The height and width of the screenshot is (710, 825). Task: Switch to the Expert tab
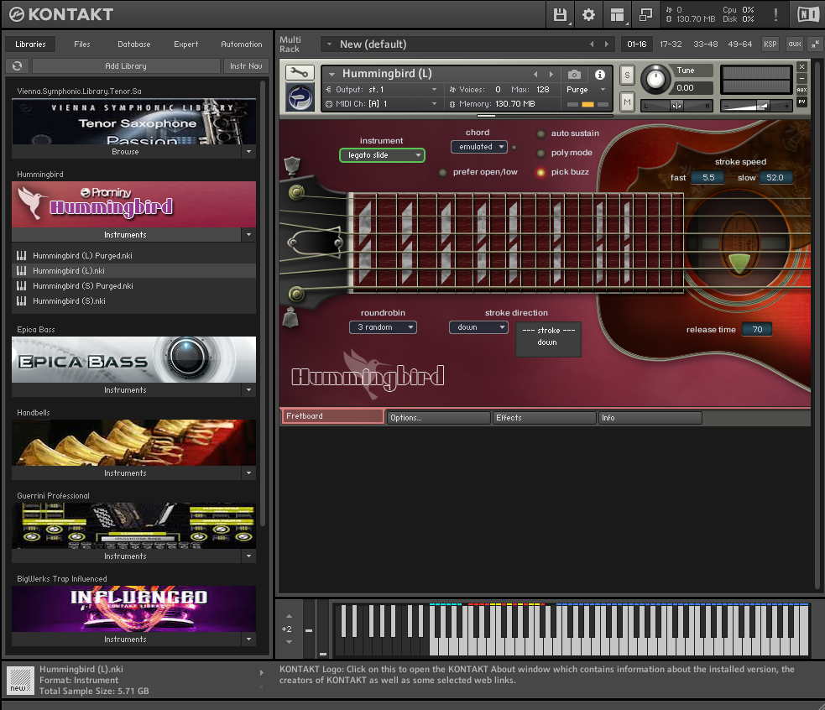tap(186, 44)
